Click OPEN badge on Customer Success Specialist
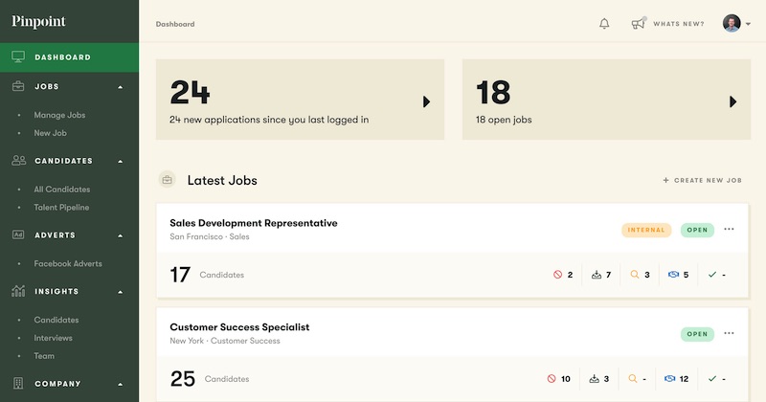766x402 pixels. click(697, 334)
